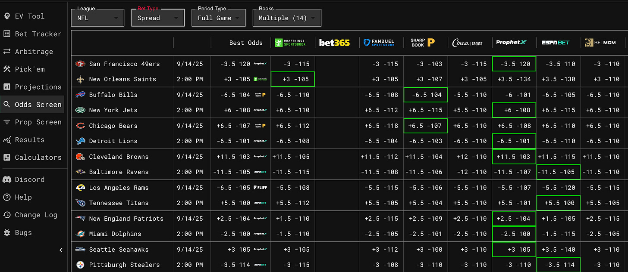This screenshot has width=628, height=272.
Task: Click the Chicago Bears team logo
Action: (80, 126)
